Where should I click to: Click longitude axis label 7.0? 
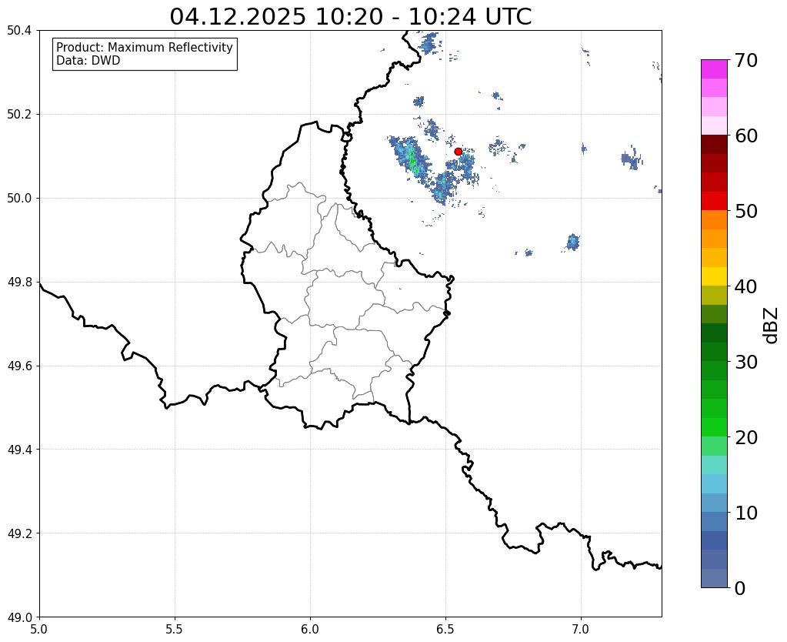(x=582, y=629)
